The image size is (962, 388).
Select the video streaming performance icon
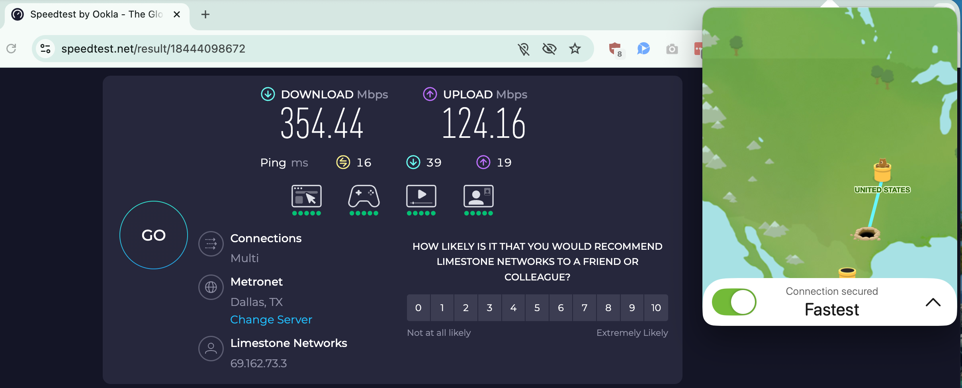(421, 197)
